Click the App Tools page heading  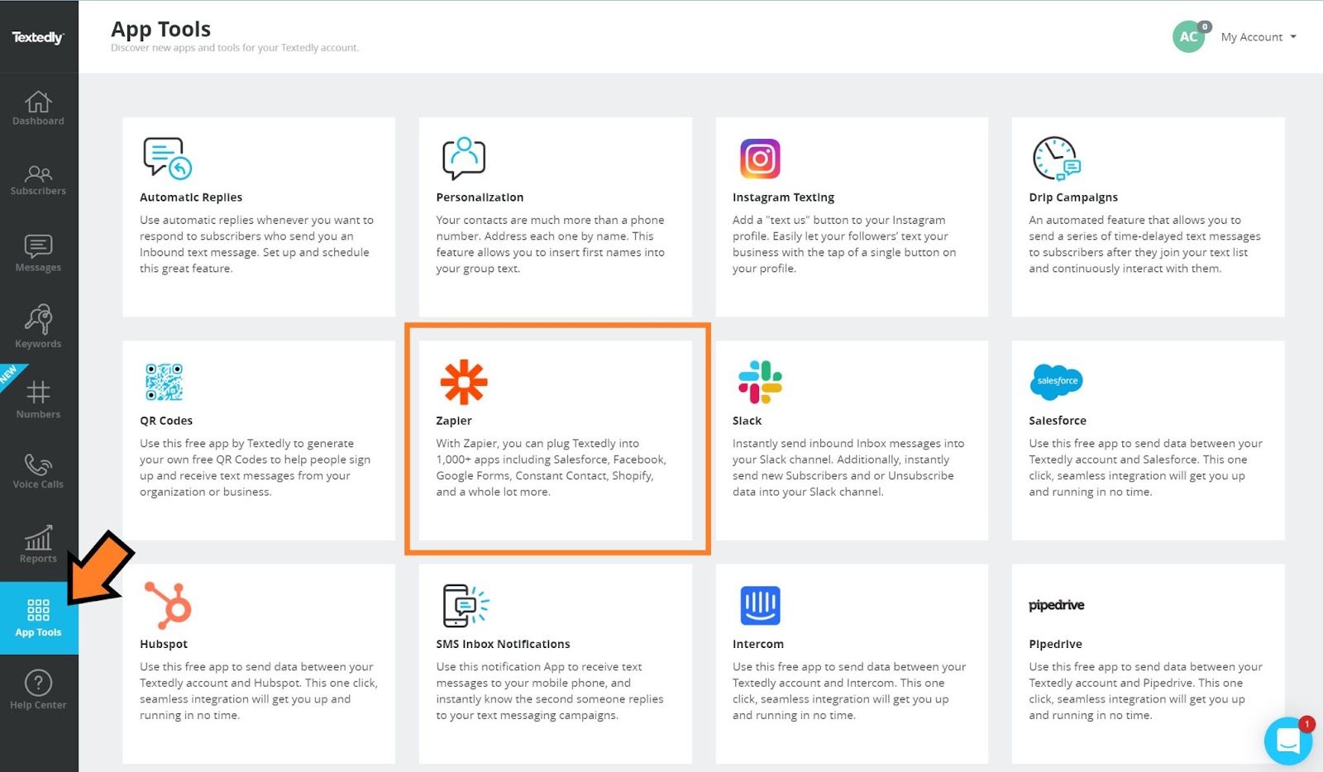point(161,29)
